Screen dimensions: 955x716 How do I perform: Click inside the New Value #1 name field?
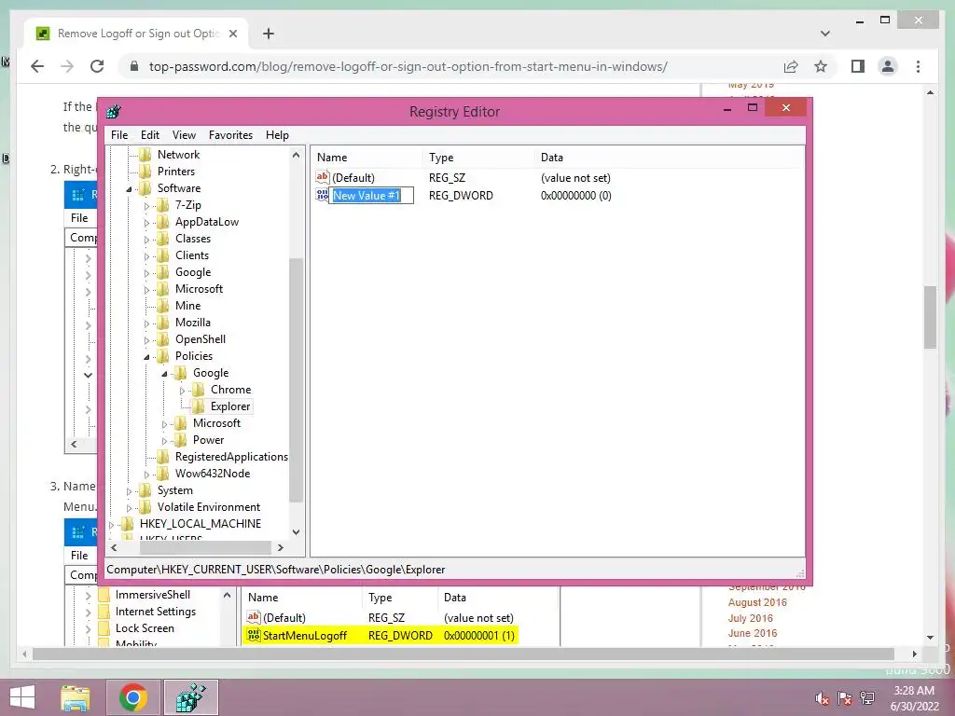coord(371,196)
